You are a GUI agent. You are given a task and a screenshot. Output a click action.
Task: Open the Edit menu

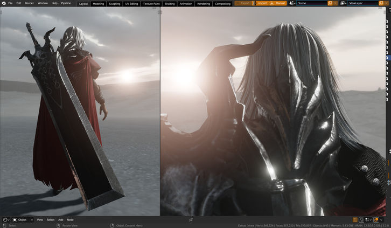[19, 3]
